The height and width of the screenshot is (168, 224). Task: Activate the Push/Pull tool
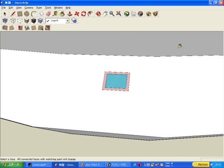point(70,14)
